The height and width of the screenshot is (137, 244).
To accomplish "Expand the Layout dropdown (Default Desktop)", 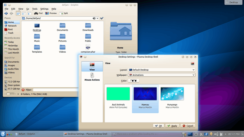I will coord(162,70).
